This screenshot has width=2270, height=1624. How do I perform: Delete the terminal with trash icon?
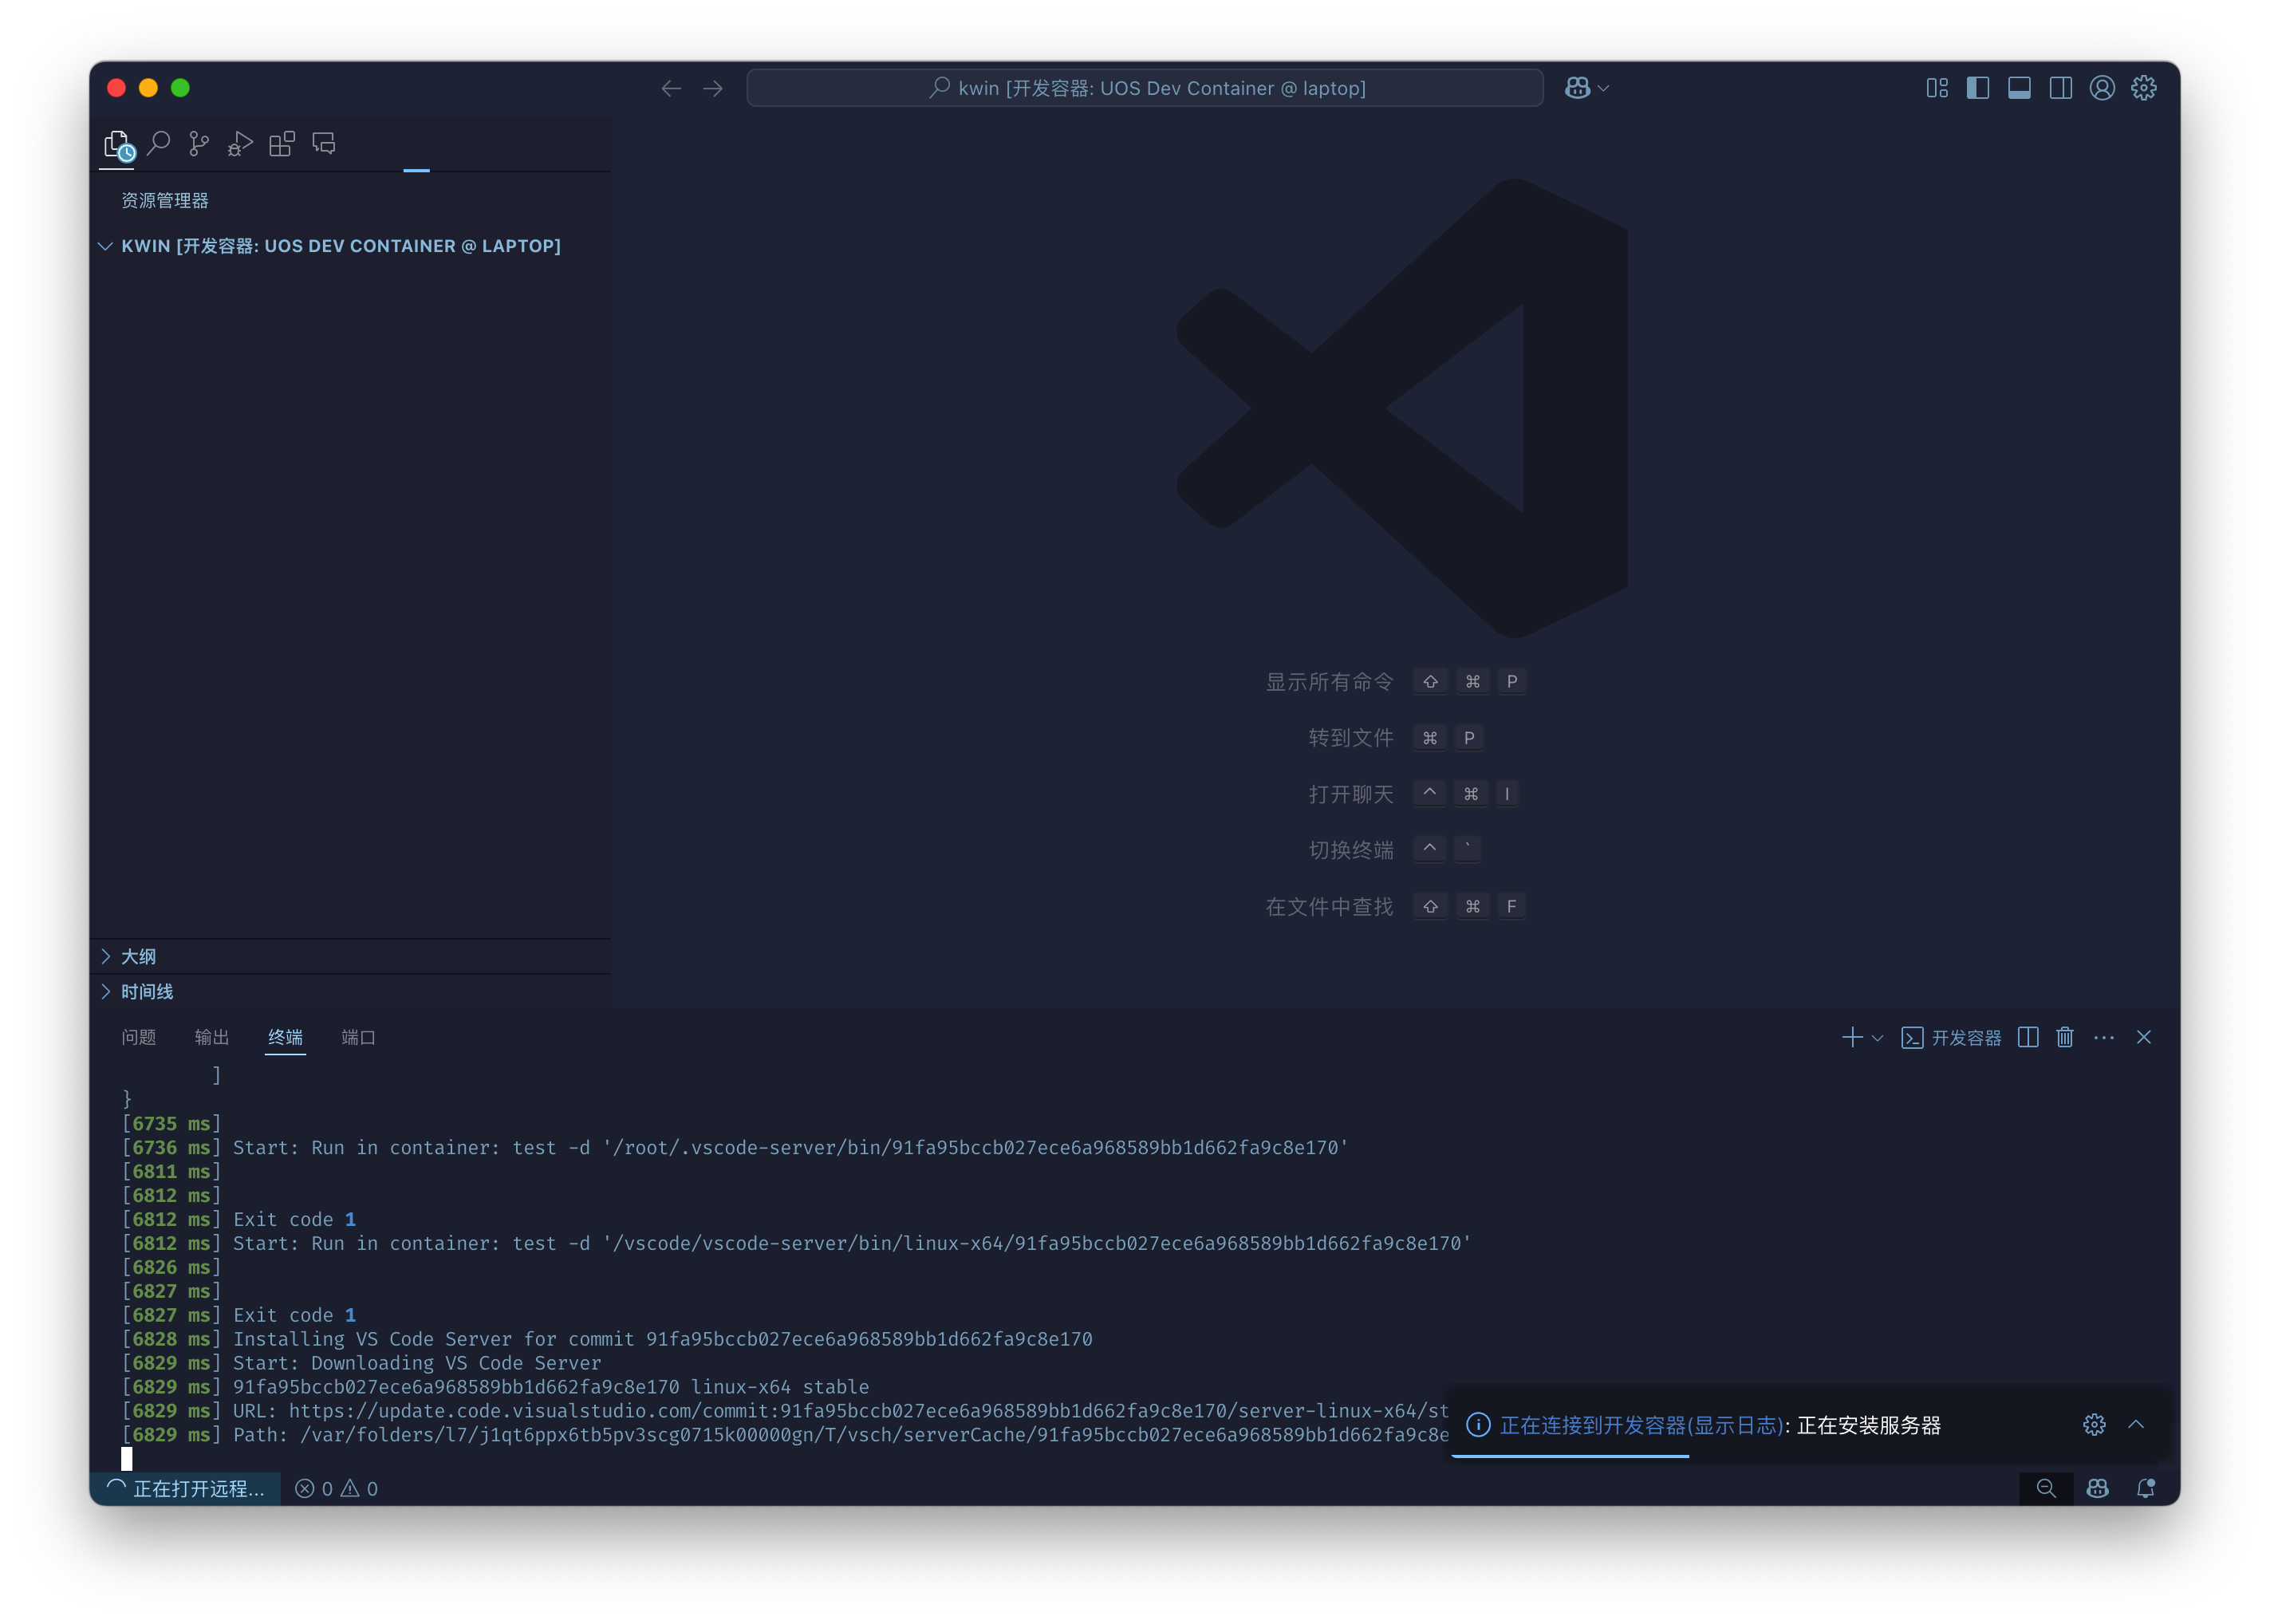tap(2065, 1037)
